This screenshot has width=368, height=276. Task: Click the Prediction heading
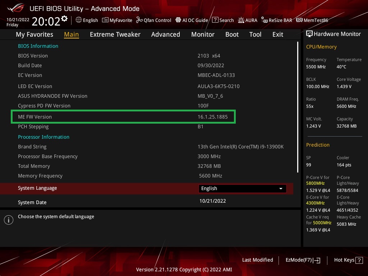point(318,145)
